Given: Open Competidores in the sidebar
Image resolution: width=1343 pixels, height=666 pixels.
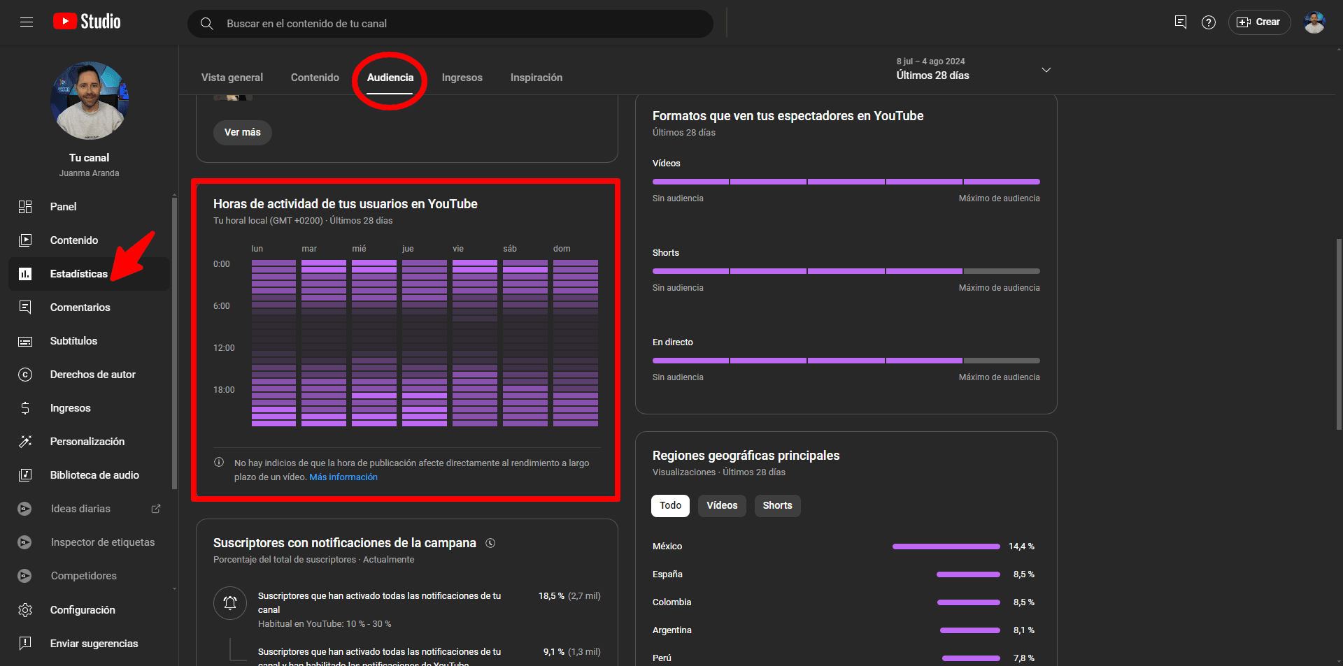Looking at the screenshot, I should coord(89,576).
